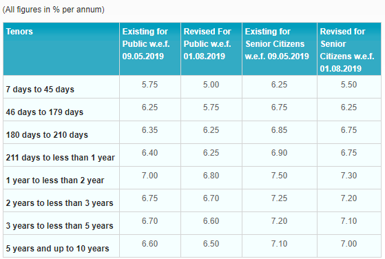Click the '180 days to 210 days' tenor

47,135
